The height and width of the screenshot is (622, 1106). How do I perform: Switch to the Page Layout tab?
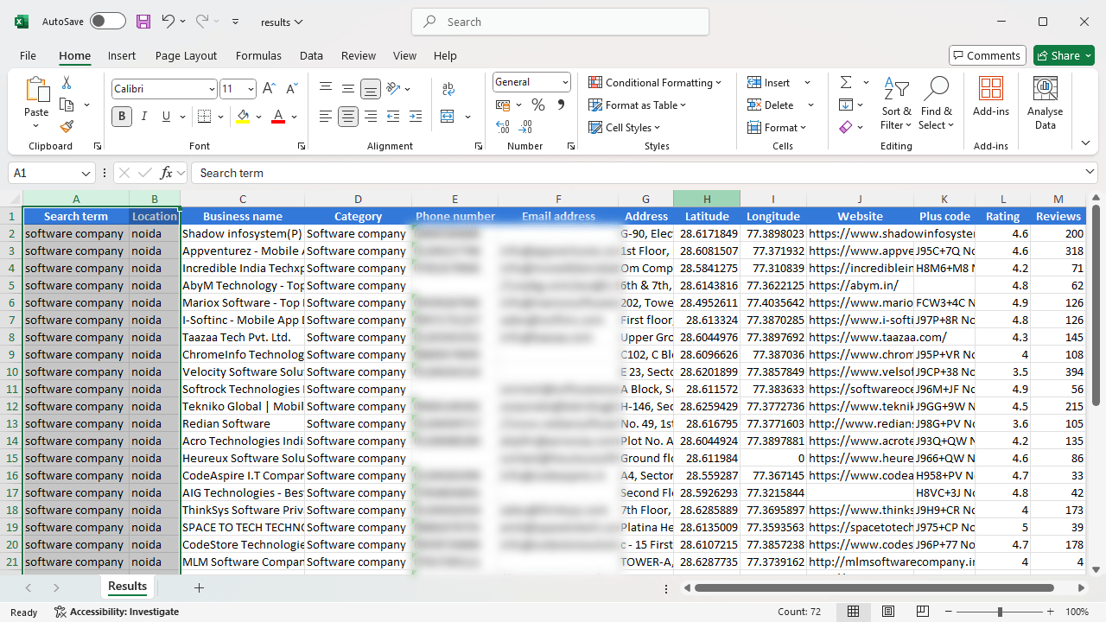186,55
